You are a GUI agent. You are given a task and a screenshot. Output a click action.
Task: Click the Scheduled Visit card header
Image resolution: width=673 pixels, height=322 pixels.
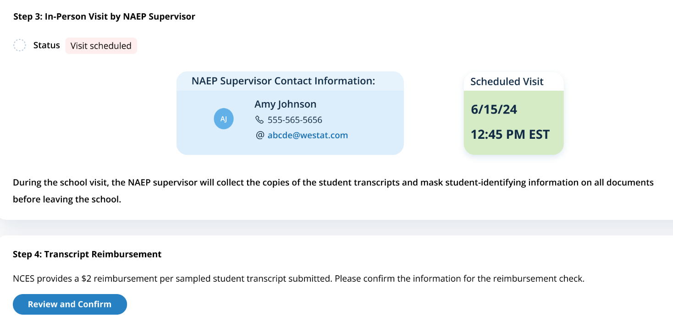click(507, 82)
